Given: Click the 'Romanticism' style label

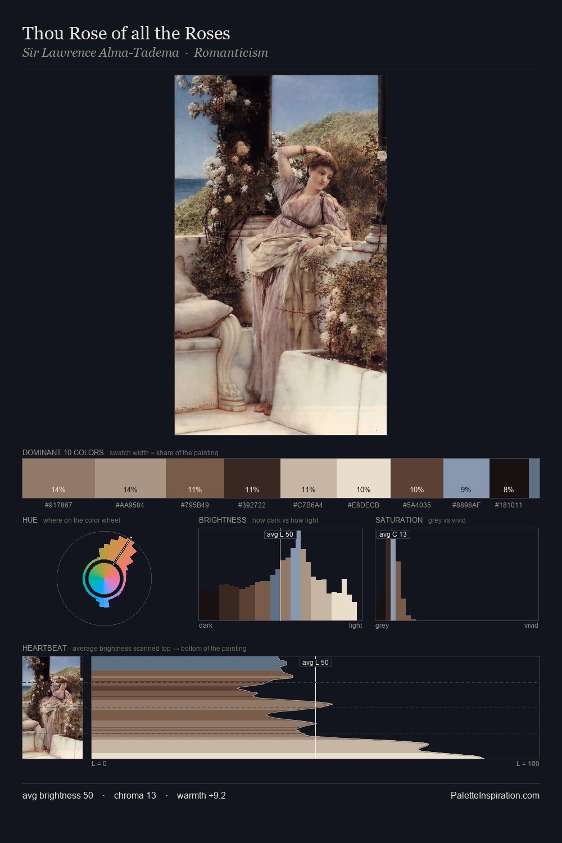Looking at the screenshot, I should point(231,53).
